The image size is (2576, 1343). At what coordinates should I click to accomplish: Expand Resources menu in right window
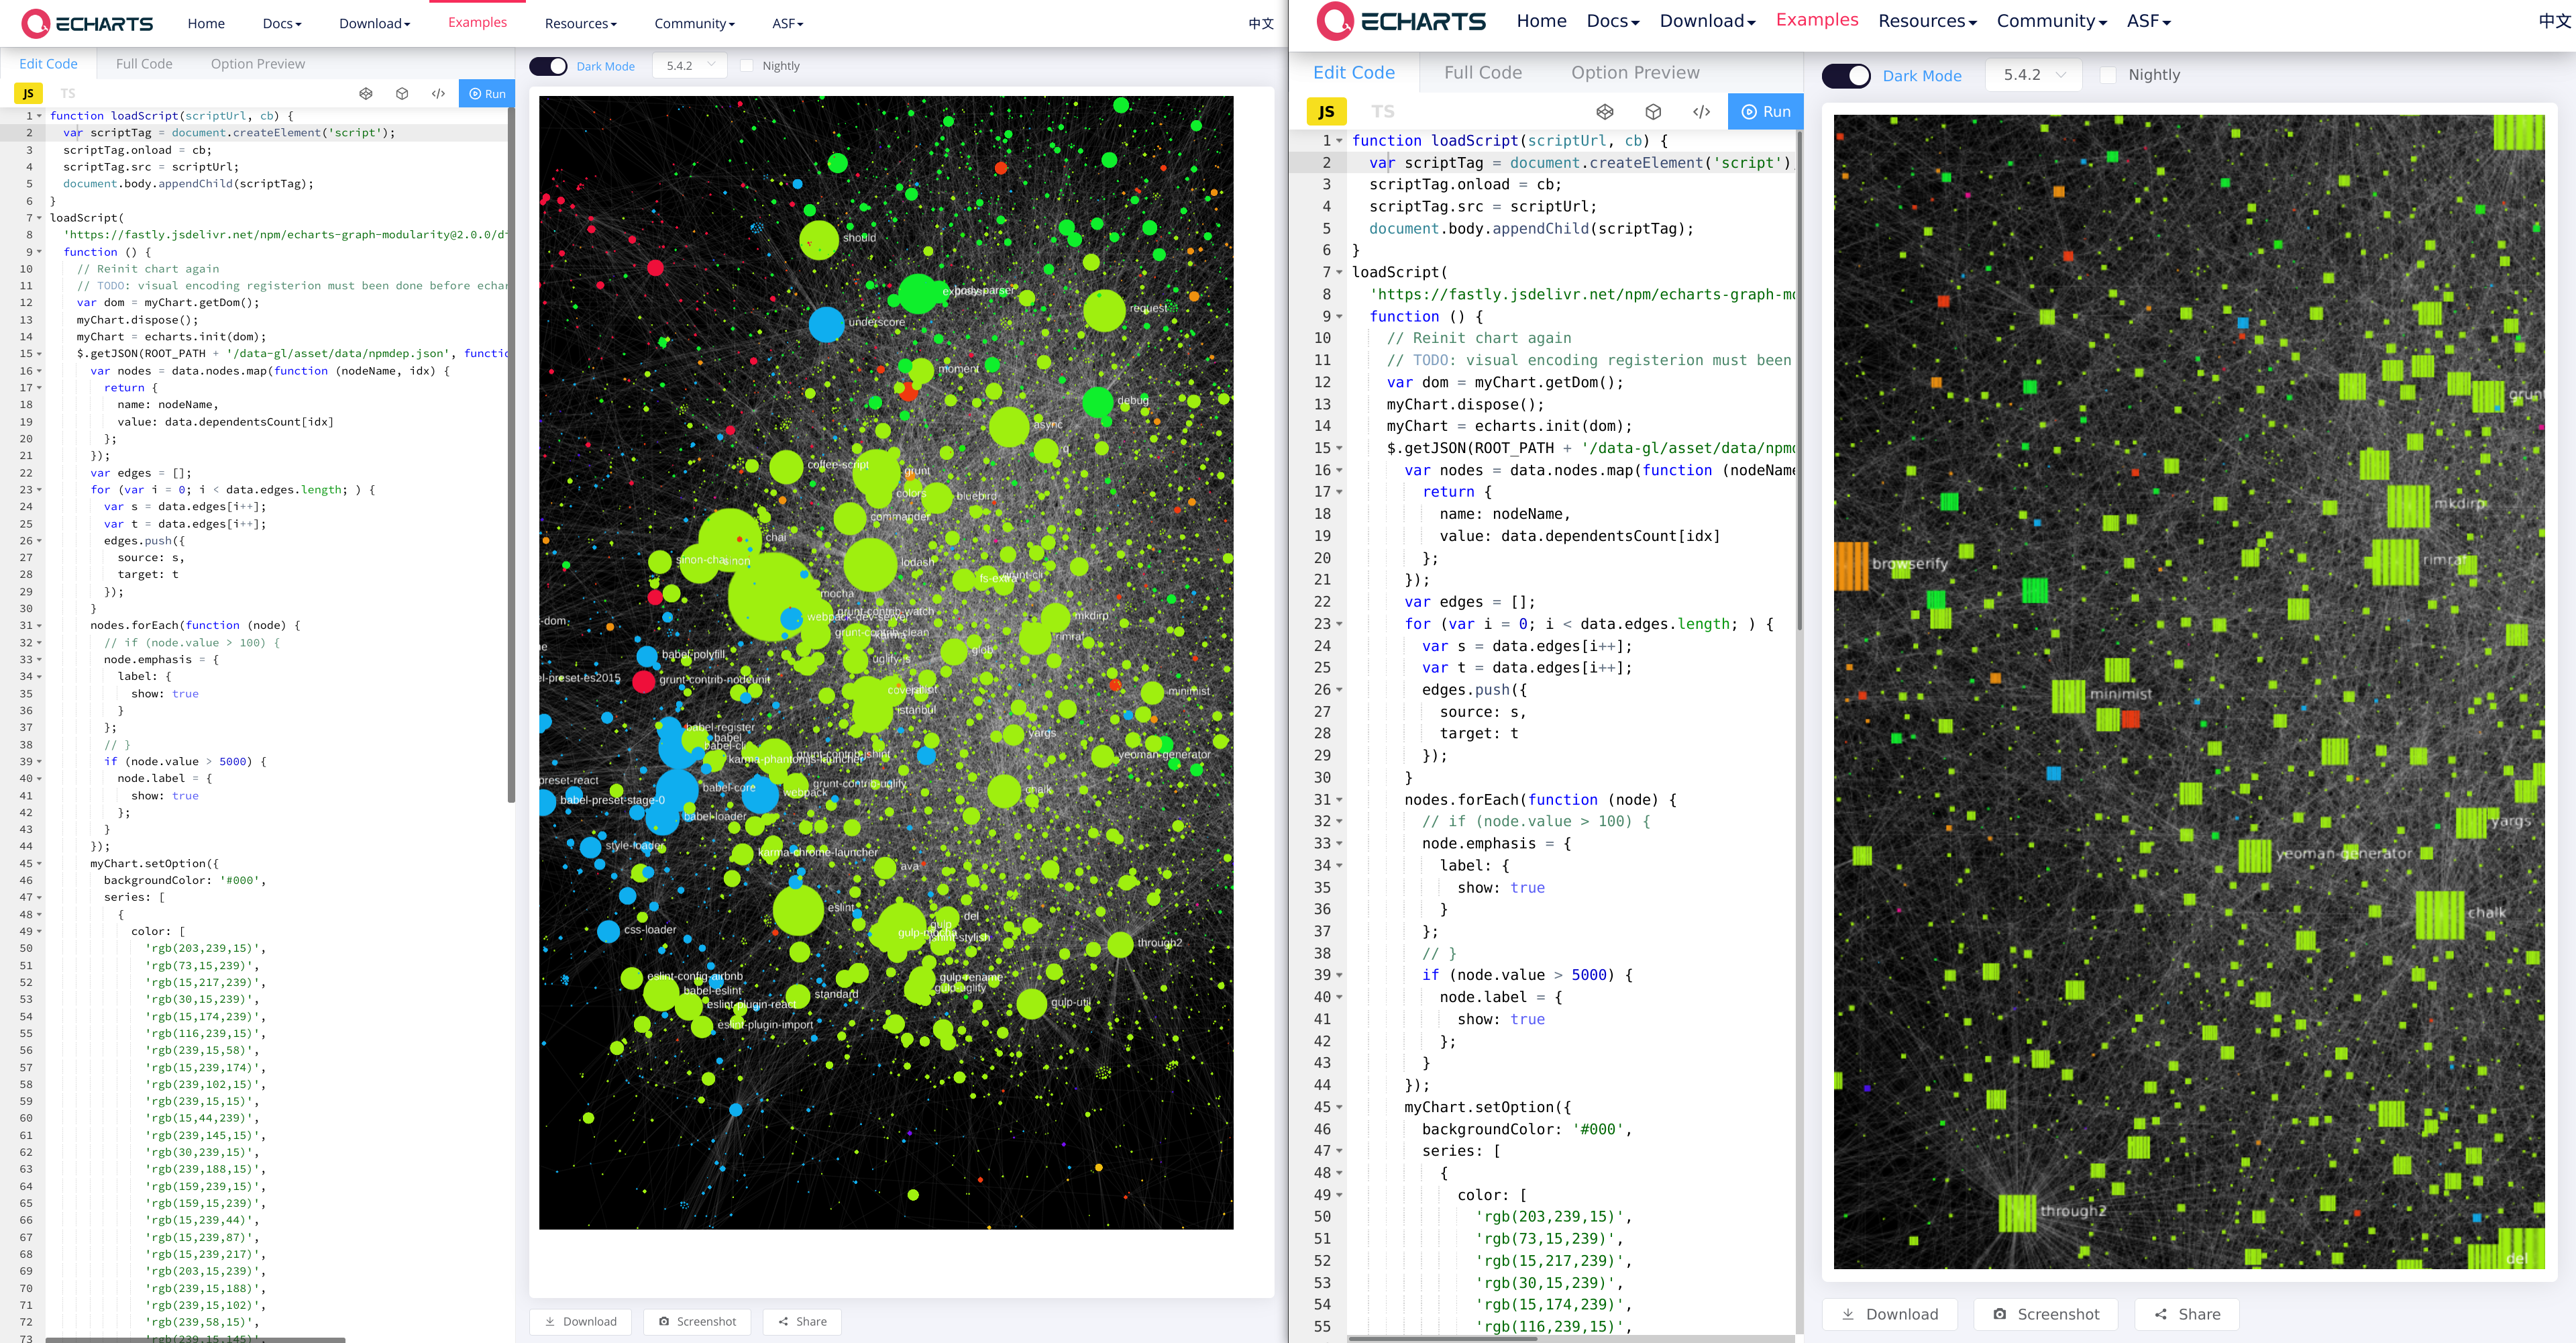click(1927, 21)
